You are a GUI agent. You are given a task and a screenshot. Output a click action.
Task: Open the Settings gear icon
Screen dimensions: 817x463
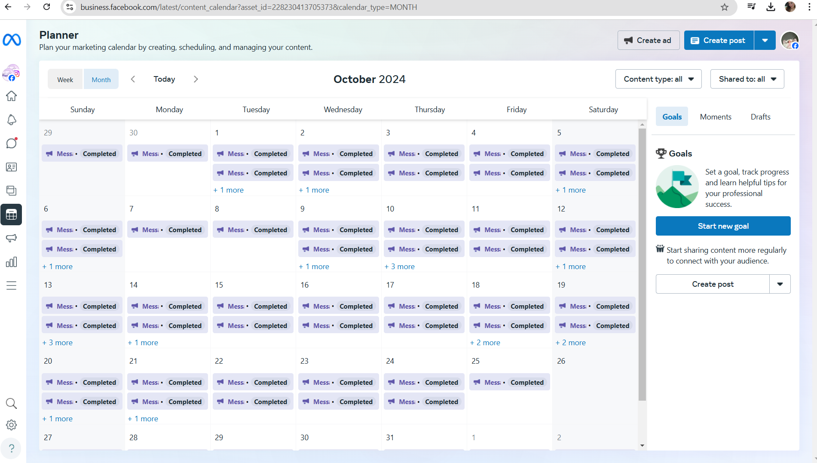12,425
